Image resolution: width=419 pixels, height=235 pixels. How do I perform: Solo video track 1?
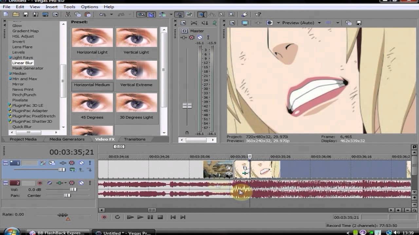(x=90, y=163)
